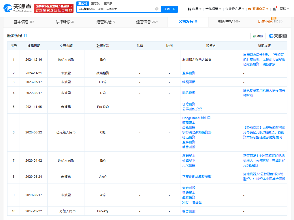Image resolution: width=294 pixels, height=220 pixels.
Task: Open the notification bell
Action: coord(274,9)
